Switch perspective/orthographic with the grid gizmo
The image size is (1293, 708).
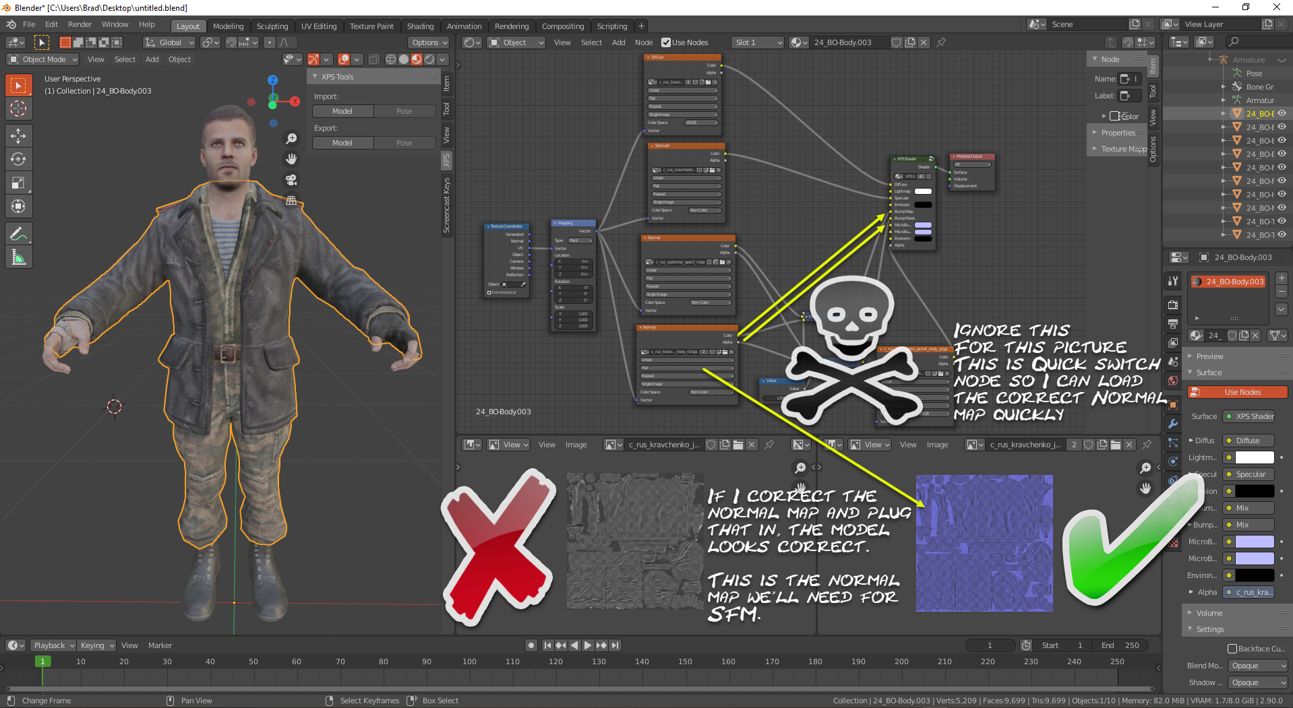[x=291, y=201]
